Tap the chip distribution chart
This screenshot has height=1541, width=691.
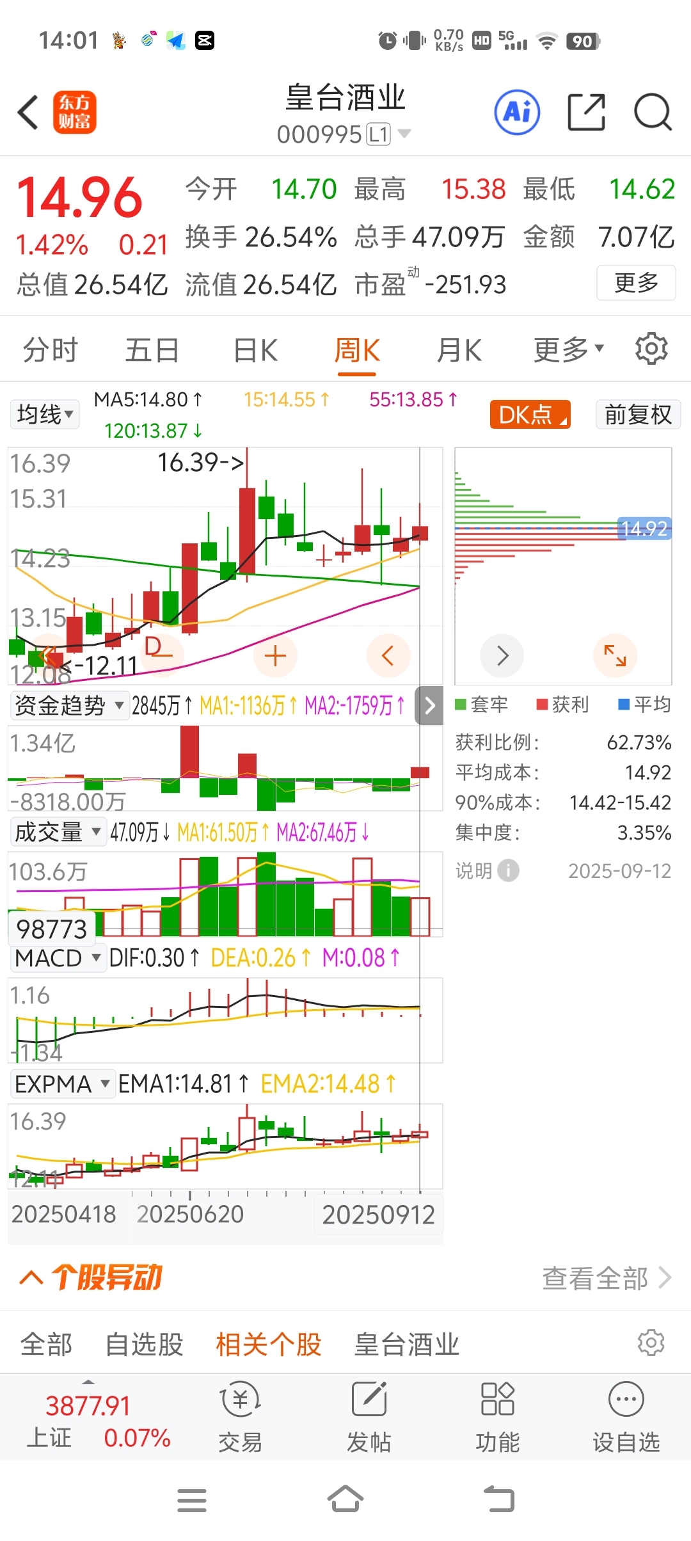563,566
